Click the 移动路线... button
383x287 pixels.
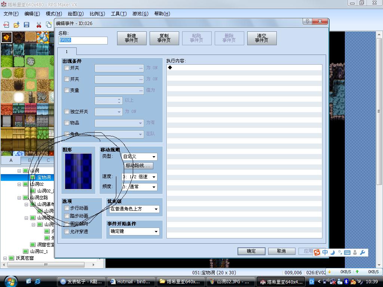click(x=138, y=166)
